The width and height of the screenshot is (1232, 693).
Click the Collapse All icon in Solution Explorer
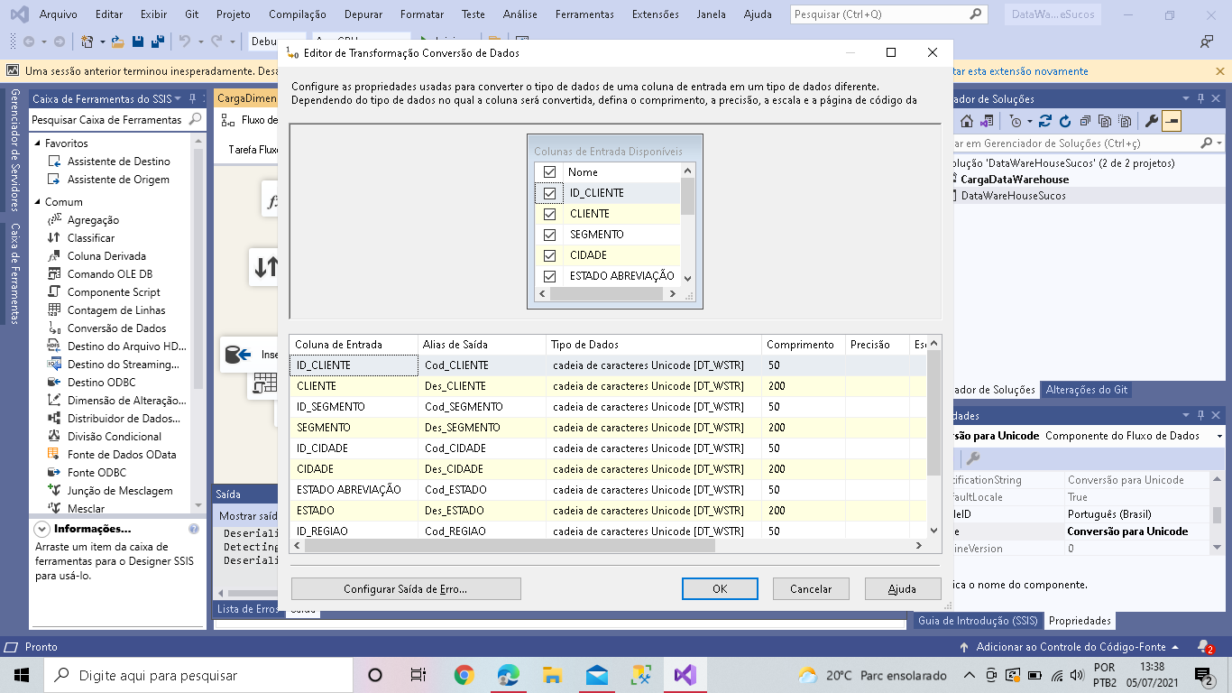click(x=1085, y=121)
